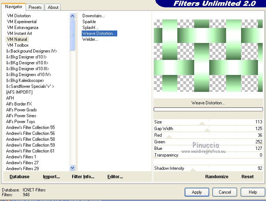Select [AFS IMPORT] category
The width and height of the screenshot is (266, 201).
pos(19,92)
